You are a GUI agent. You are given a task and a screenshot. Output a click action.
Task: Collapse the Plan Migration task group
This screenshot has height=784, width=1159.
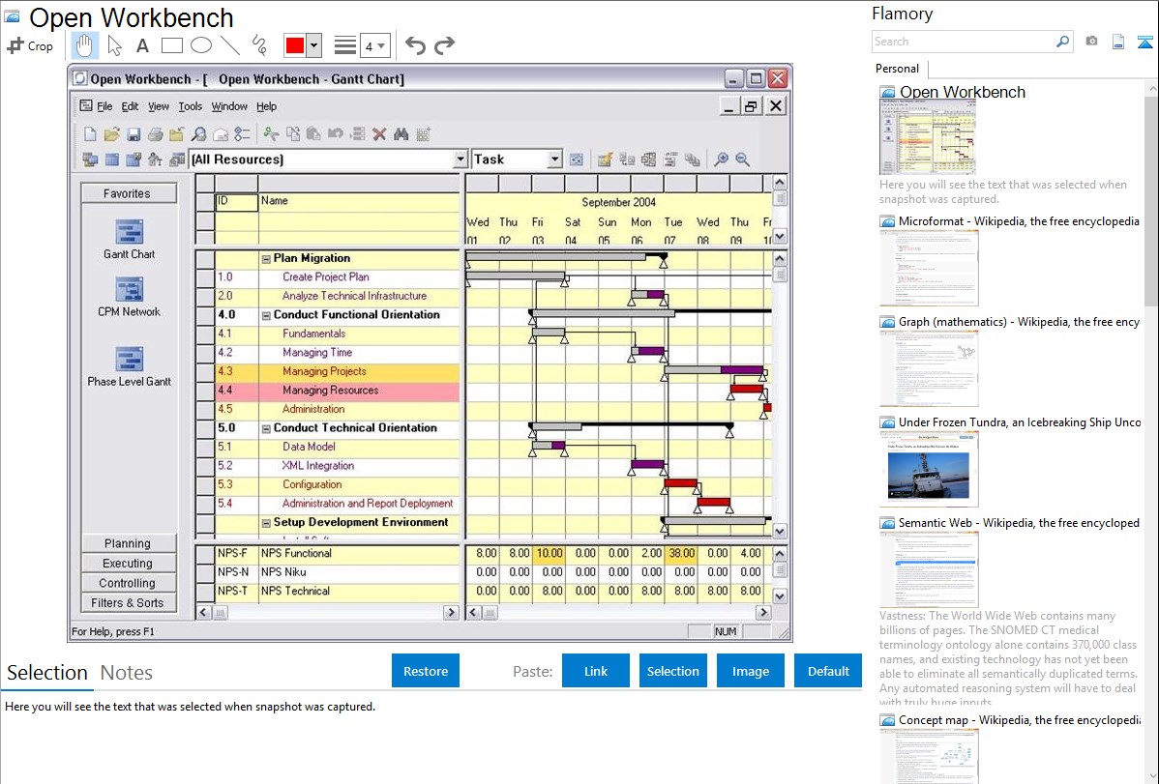click(266, 259)
